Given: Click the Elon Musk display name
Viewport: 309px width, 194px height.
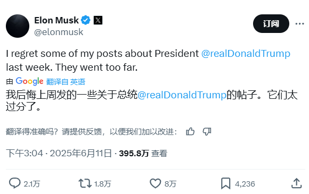Looking at the screenshot, I should pyautogui.click(x=56, y=20).
